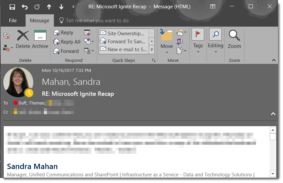Archive the email message
The image size is (283, 183).
pos(40,39)
